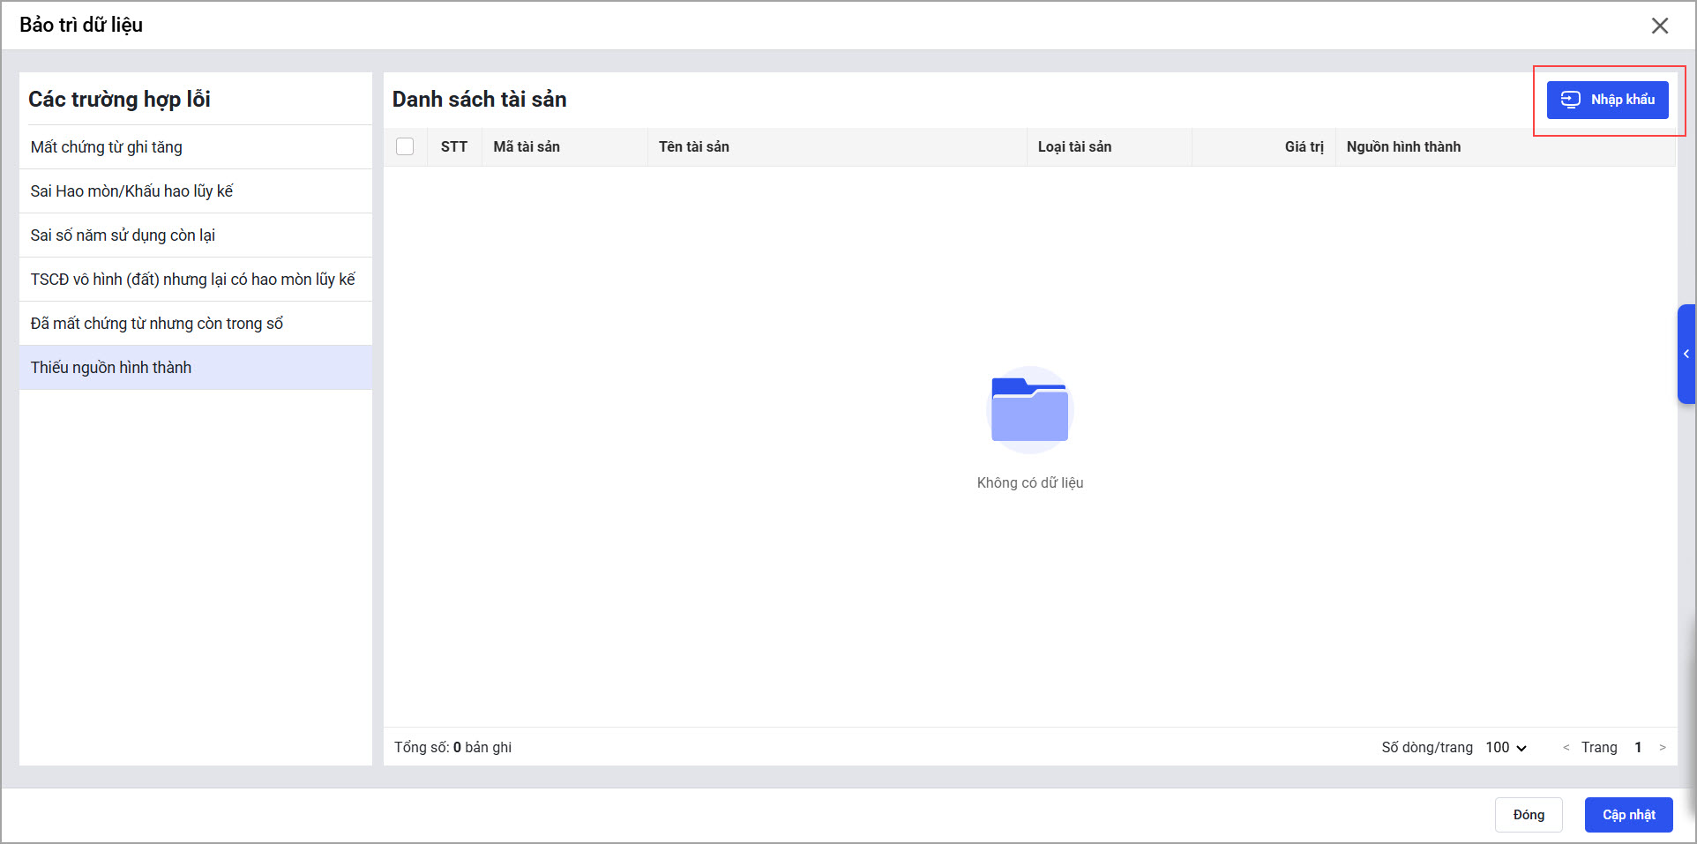This screenshot has width=1697, height=844.
Task: Expand the blue side panel tab
Action: pos(1686,354)
